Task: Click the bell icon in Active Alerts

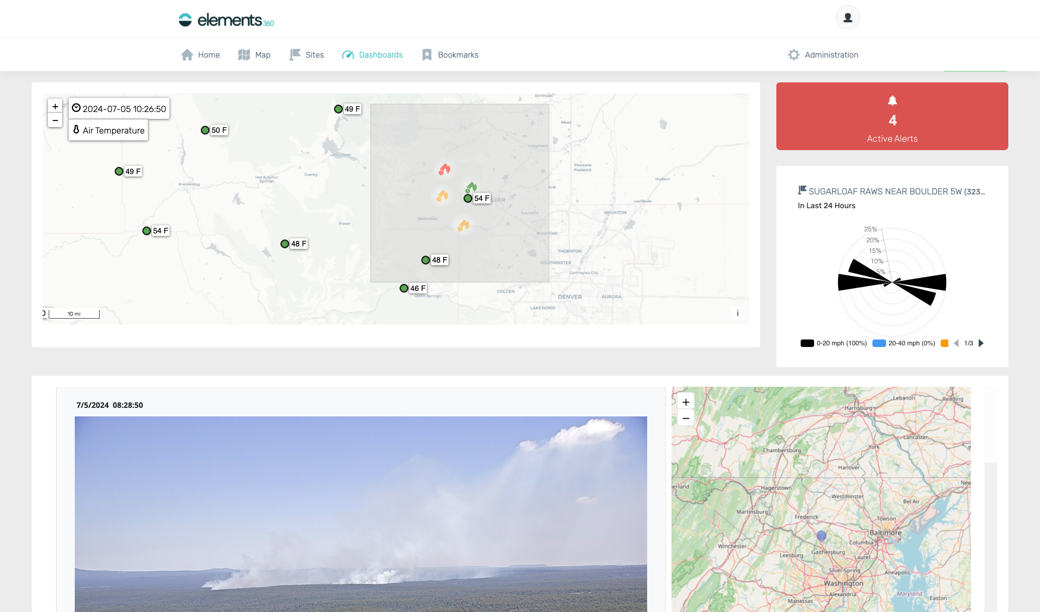Action: (x=892, y=101)
